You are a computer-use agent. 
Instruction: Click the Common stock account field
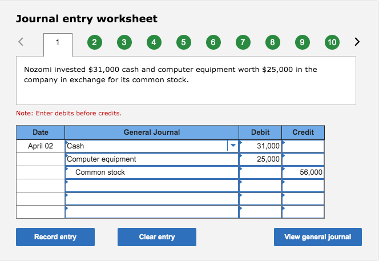coord(152,172)
